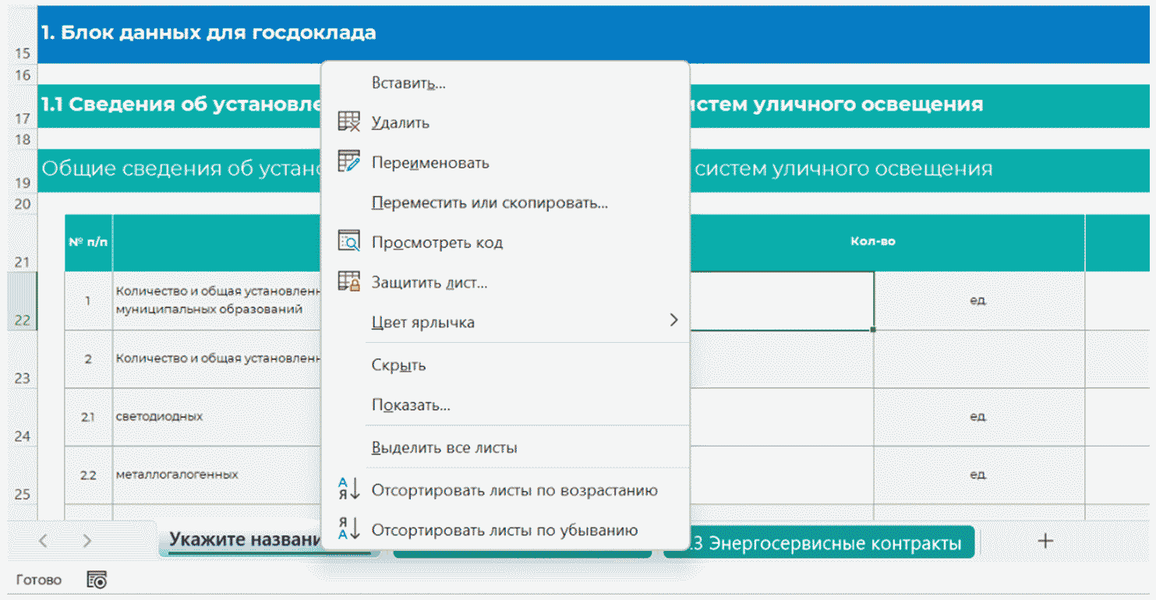Click the ascending sort sheets icon
Screen dimensions: 1156x600
348,490
